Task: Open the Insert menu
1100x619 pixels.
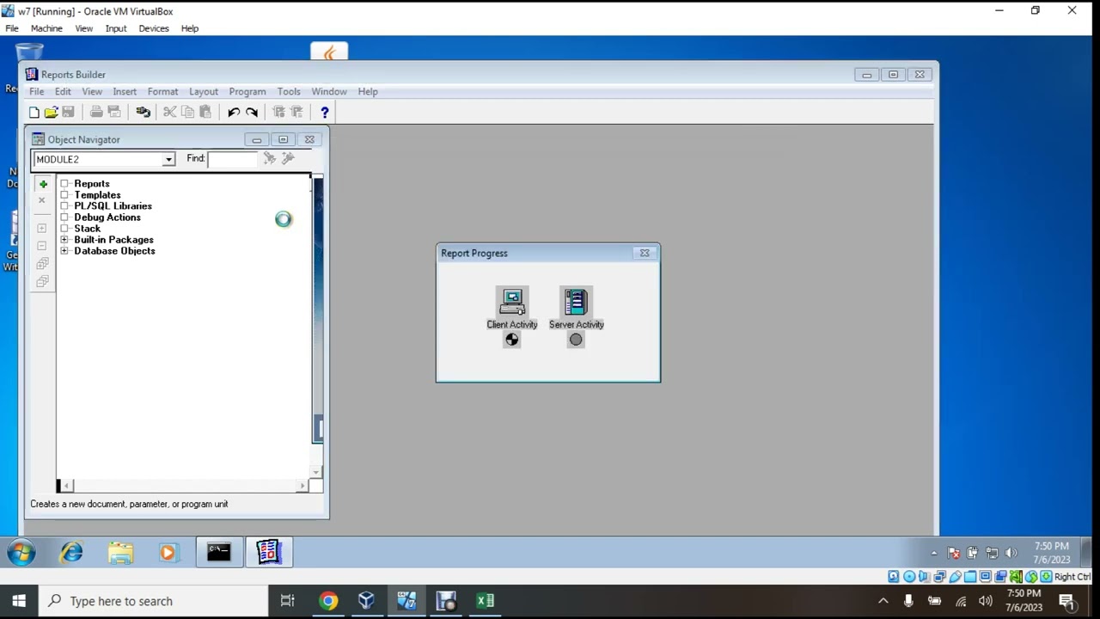Action: click(125, 91)
